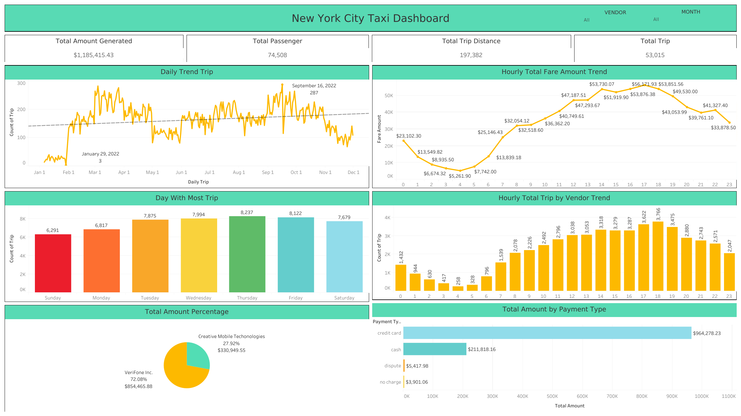The image size is (741, 416).
Task: Click the September 16, 2022 peak marker
Action: coord(282,84)
